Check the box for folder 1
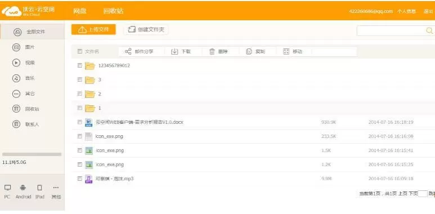This screenshot has width=435, height=214. coord(79,108)
